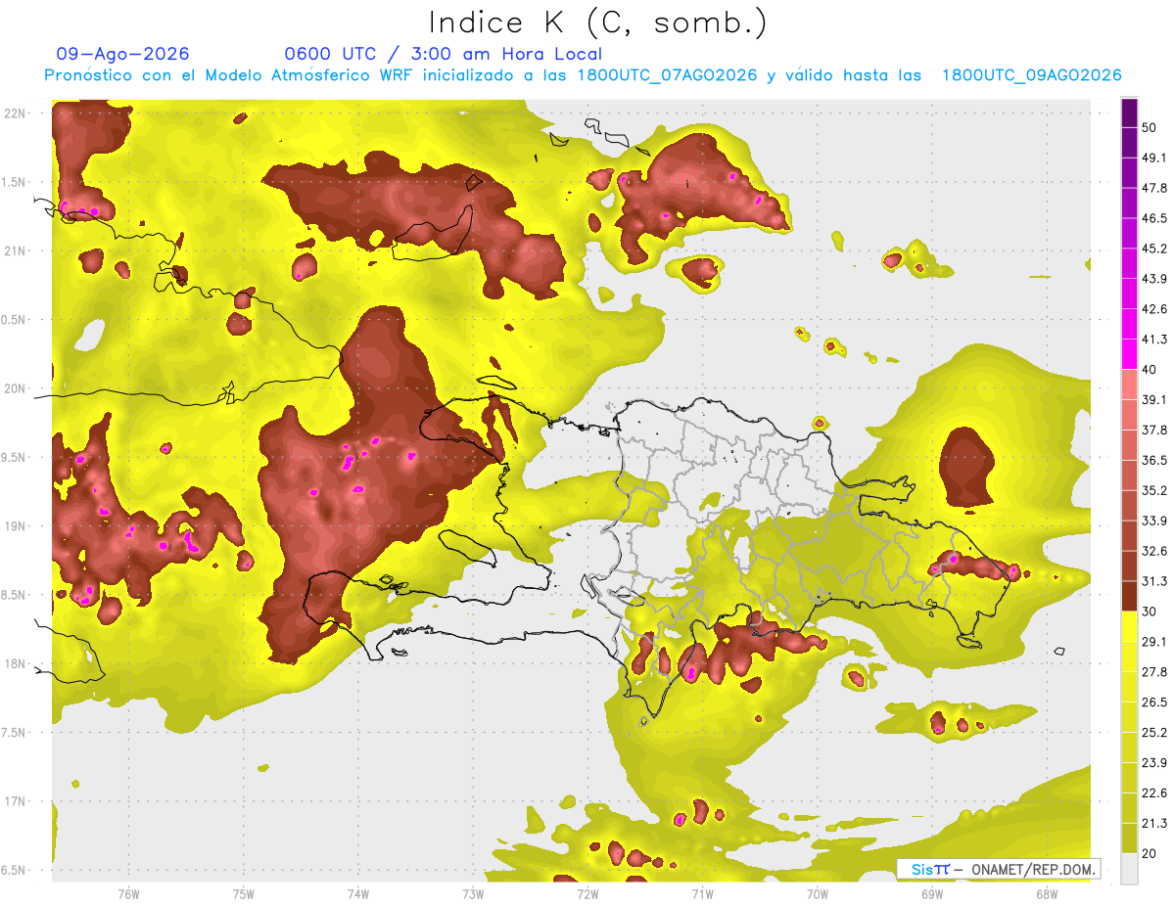Click the "69W" longitude label
The width and height of the screenshot is (1175, 907).
[x=931, y=893]
